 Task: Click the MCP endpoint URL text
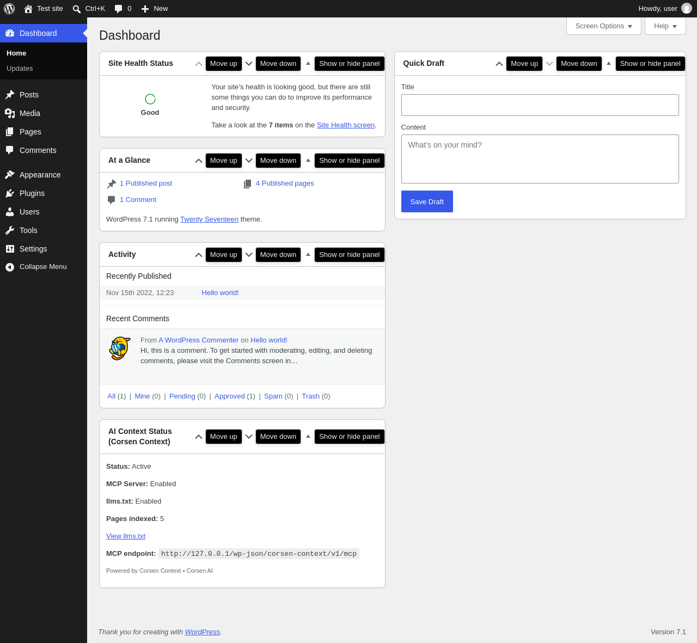[259, 554]
